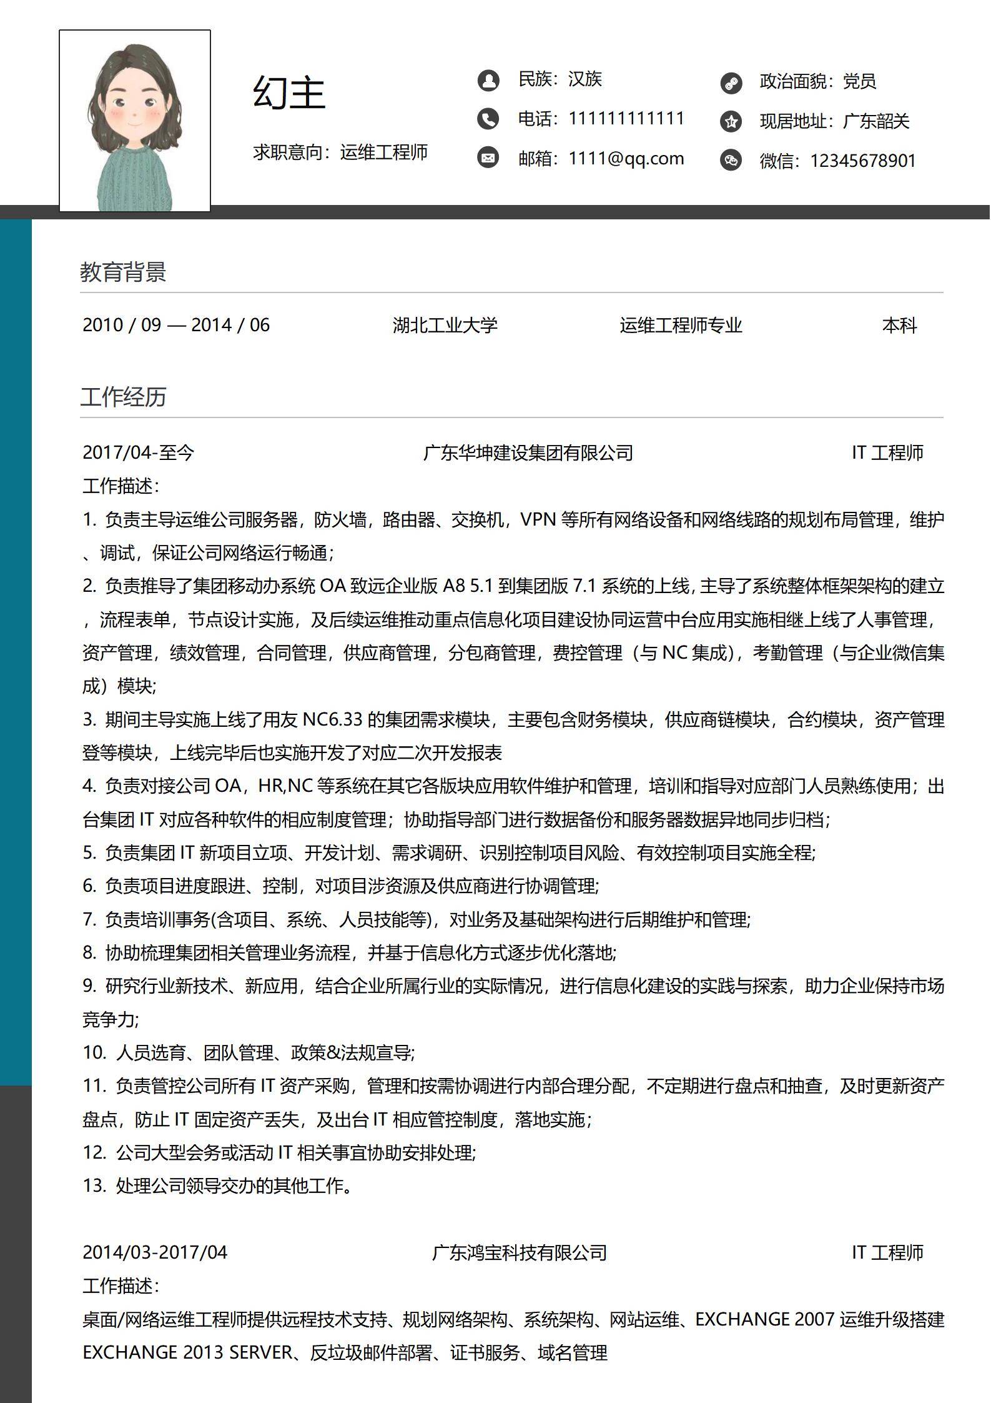Click the icon beside 政治面貌
Image resolution: width=991 pixels, height=1403 pixels.
(731, 82)
